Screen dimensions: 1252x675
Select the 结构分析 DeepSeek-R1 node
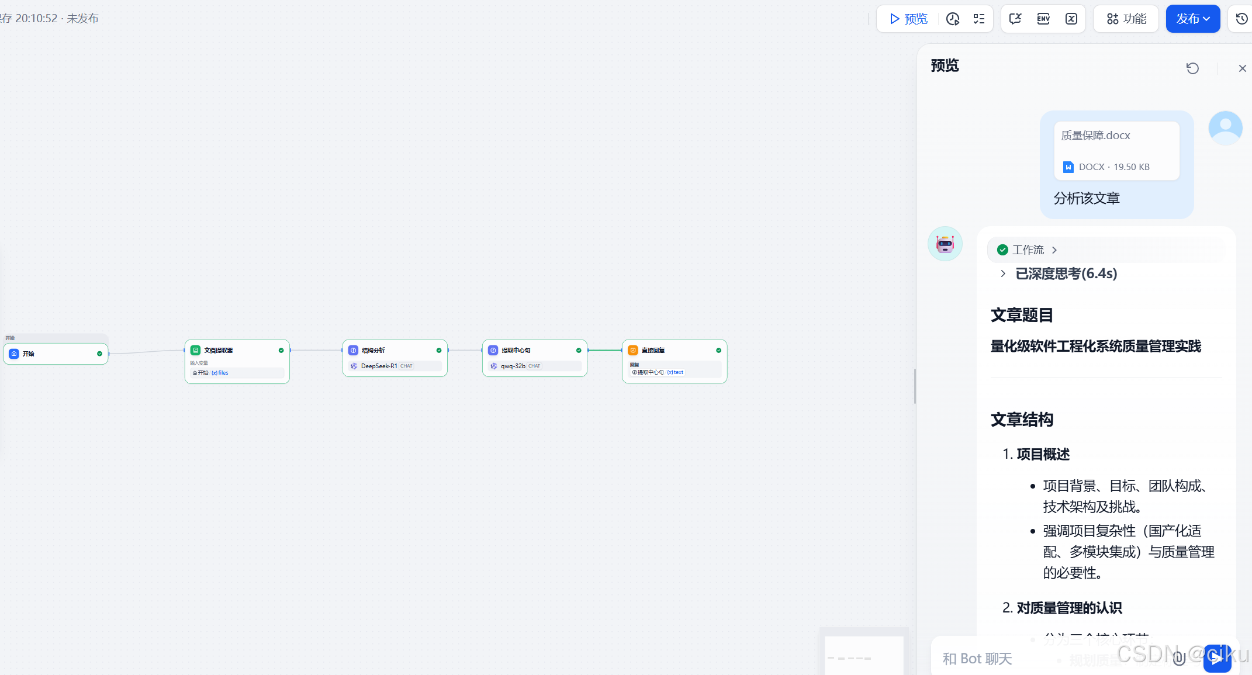click(395, 358)
